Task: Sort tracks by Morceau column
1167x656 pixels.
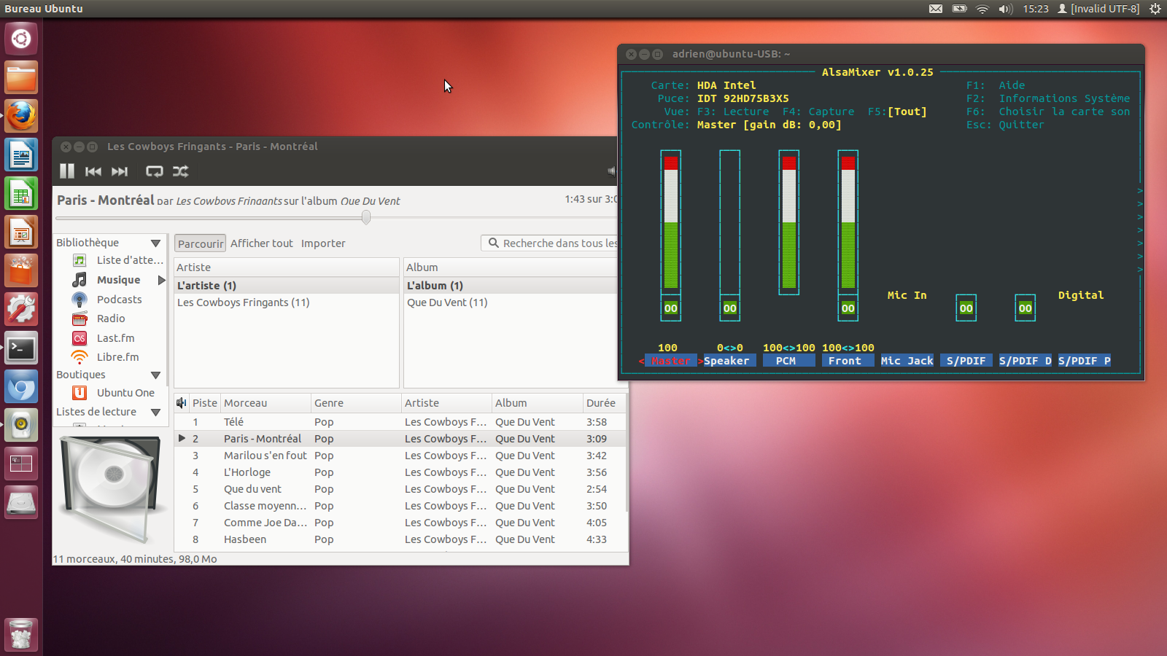Action: click(265, 403)
